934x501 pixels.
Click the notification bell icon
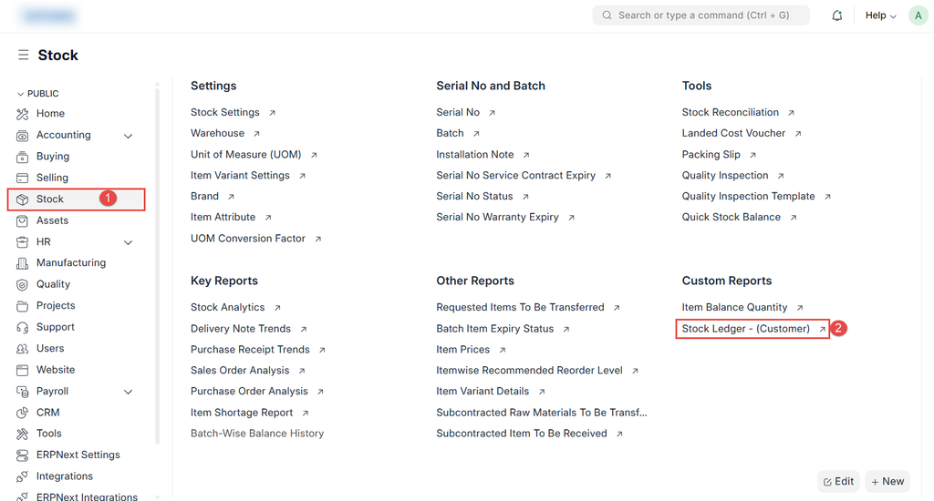[836, 15]
